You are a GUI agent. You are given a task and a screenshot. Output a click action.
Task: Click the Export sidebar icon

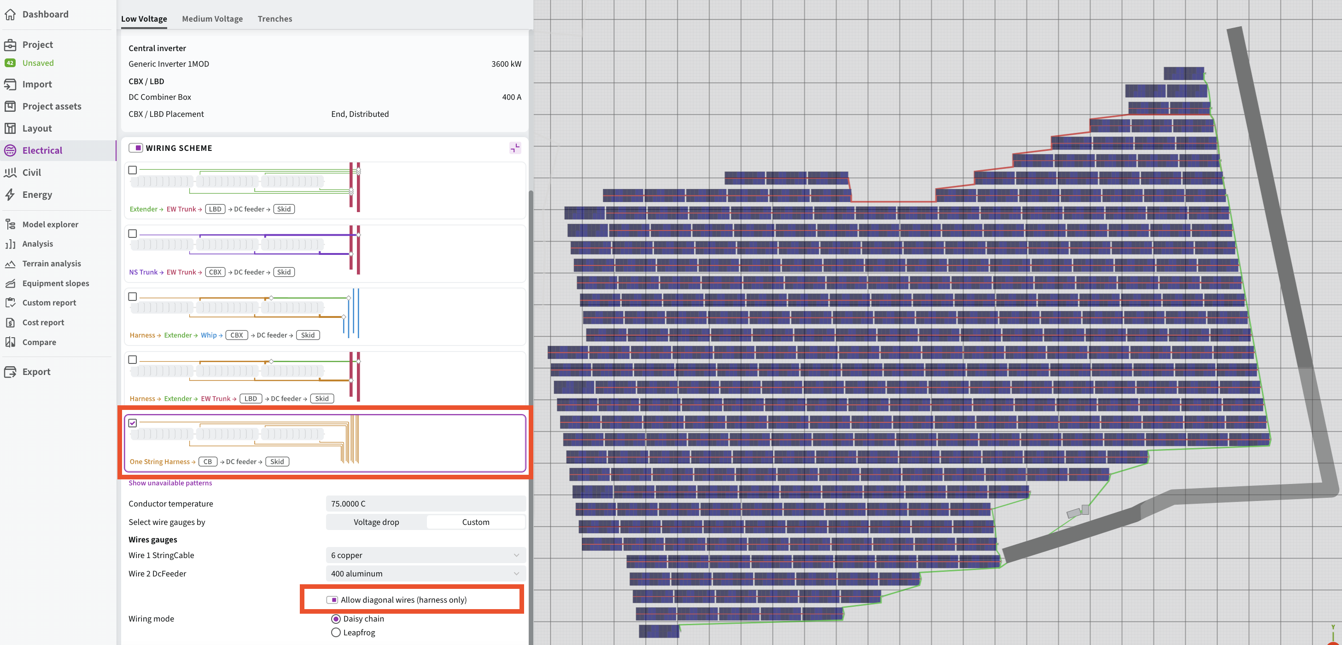click(10, 372)
